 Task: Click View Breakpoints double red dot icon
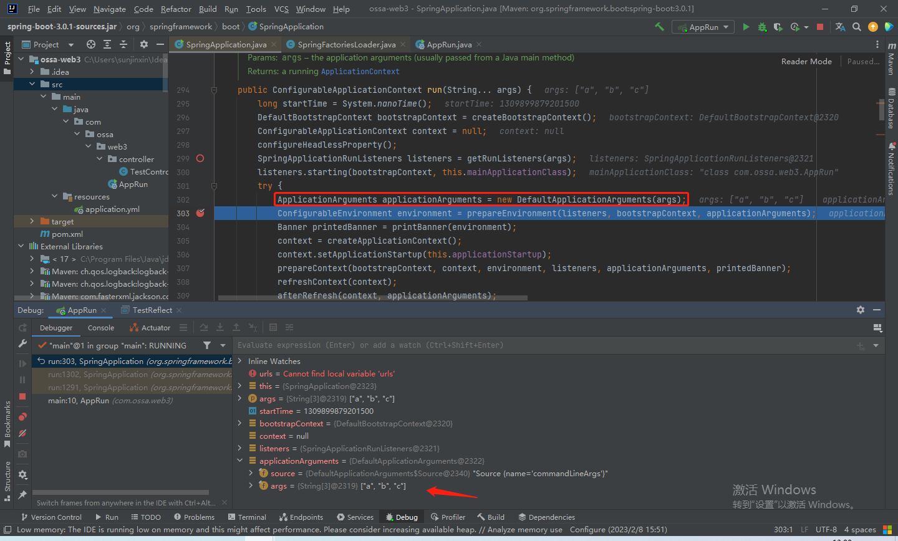click(22, 416)
